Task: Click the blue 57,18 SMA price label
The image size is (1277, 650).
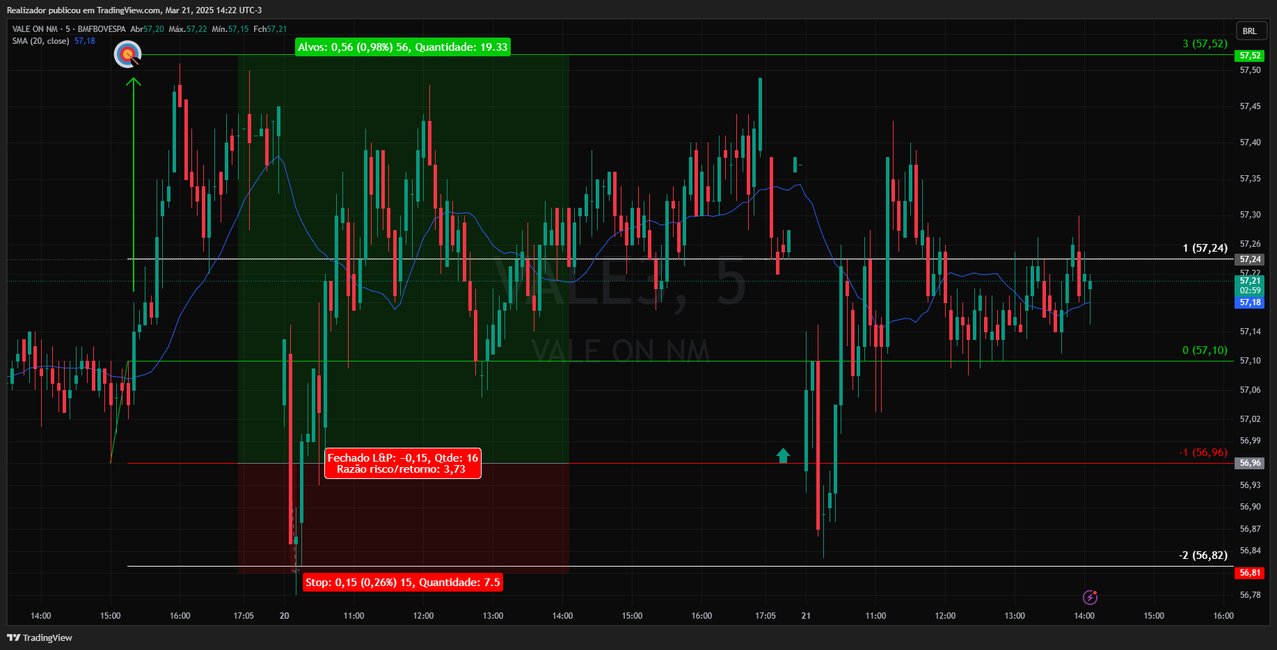Action: pos(1250,302)
